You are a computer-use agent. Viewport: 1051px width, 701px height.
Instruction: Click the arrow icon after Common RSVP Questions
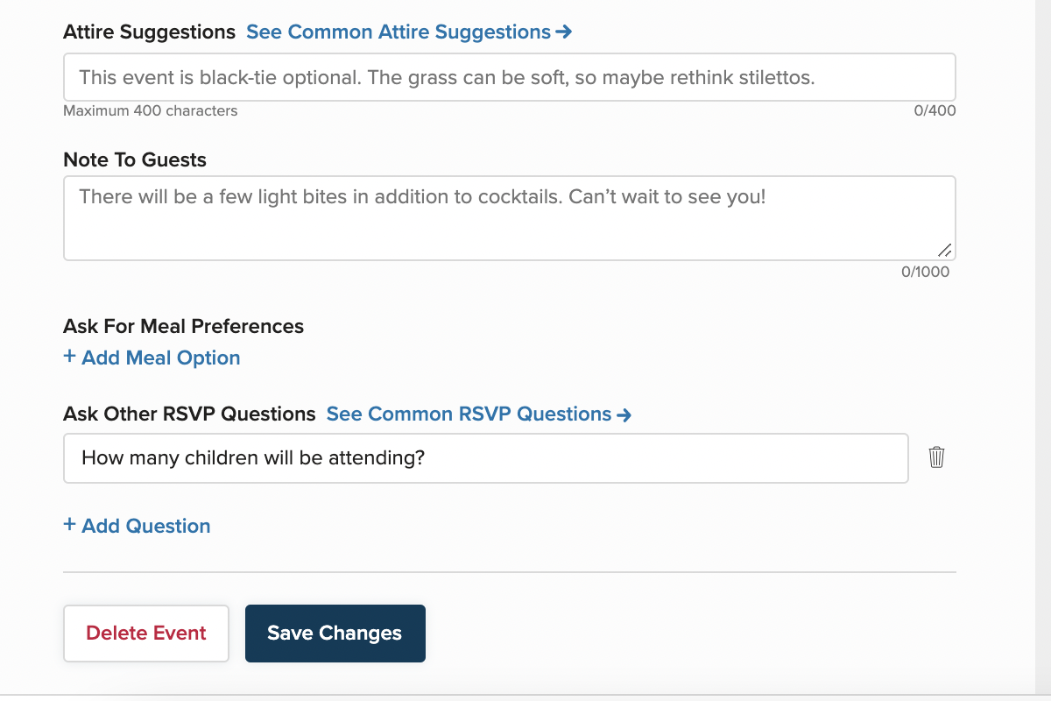click(x=624, y=414)
